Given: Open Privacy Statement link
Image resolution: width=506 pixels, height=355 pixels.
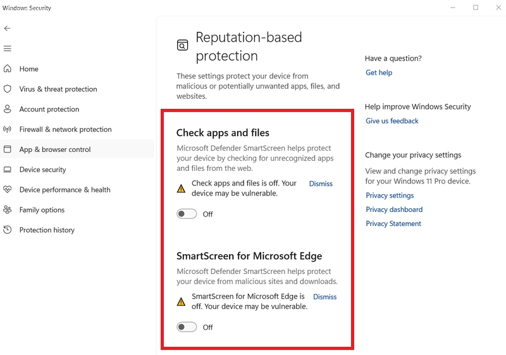Looking at the screenshot, I should pos(393,223).
